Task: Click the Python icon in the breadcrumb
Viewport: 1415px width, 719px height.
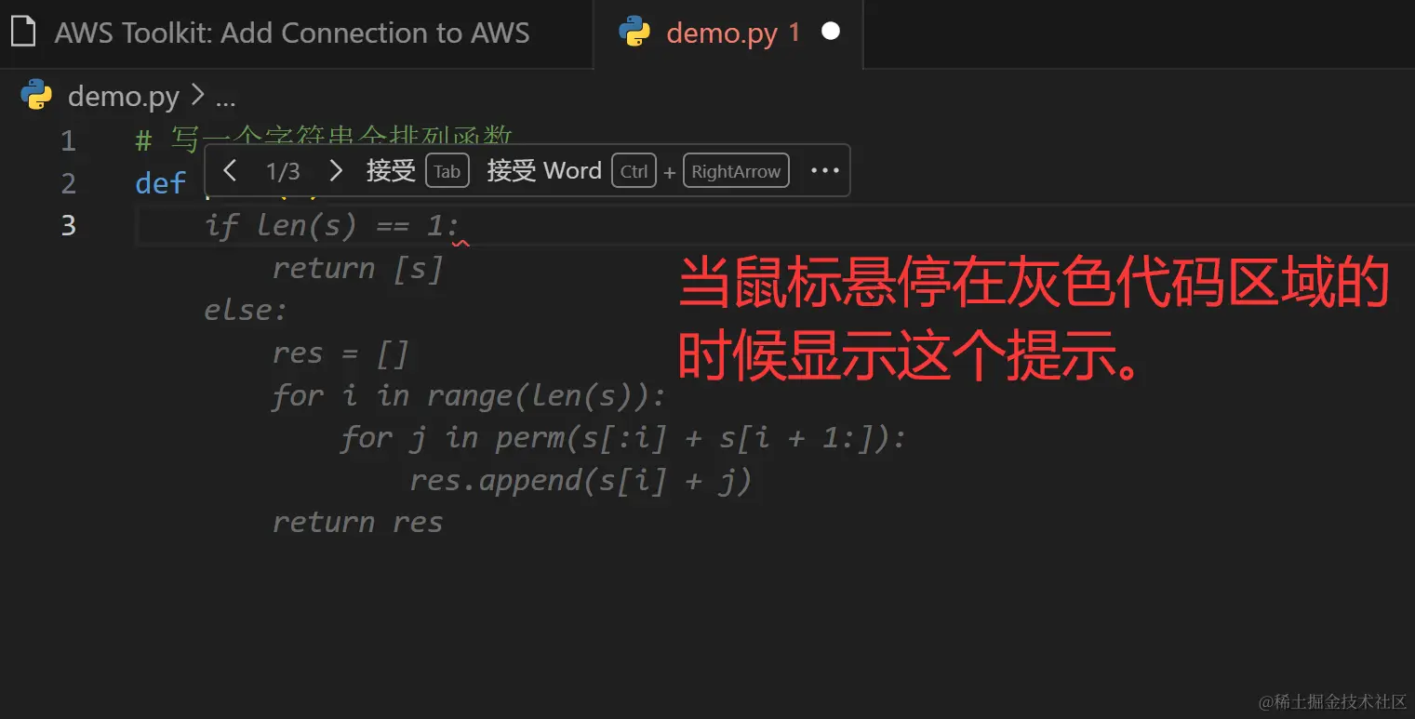Action: pos(36,95)
